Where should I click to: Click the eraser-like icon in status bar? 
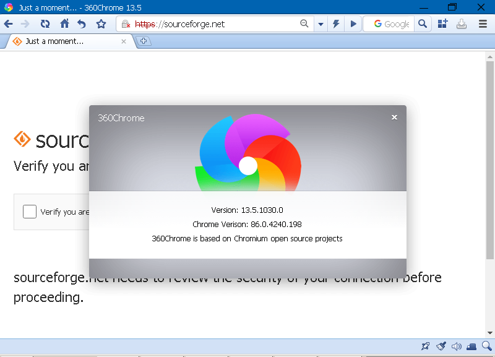point(471,346)
